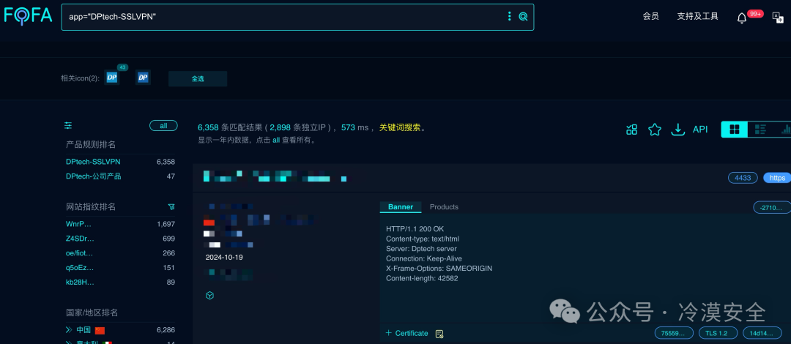
Task: Click the TLS 1.2 tag
Action: pos(718,333)
